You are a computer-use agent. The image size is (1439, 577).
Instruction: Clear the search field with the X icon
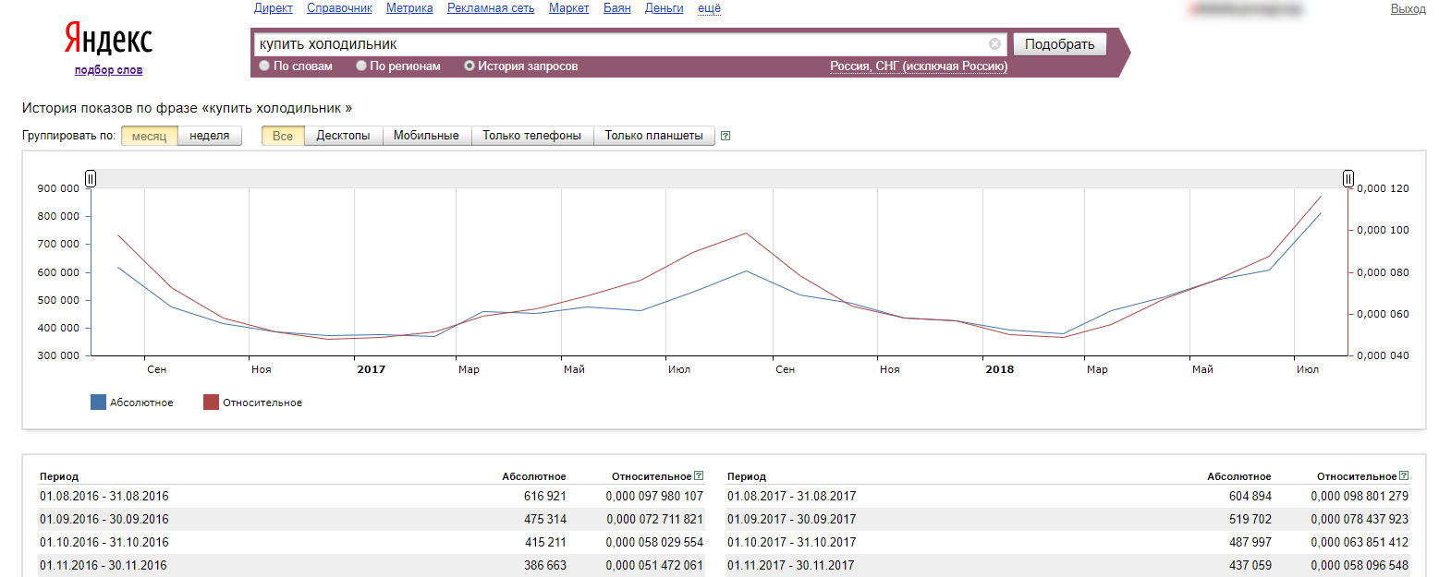994,43
